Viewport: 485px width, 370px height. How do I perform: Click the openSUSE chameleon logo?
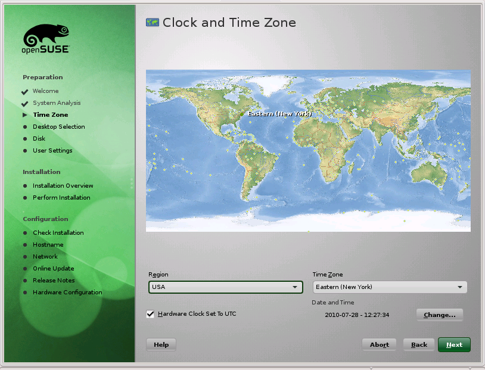click(46, 39)
